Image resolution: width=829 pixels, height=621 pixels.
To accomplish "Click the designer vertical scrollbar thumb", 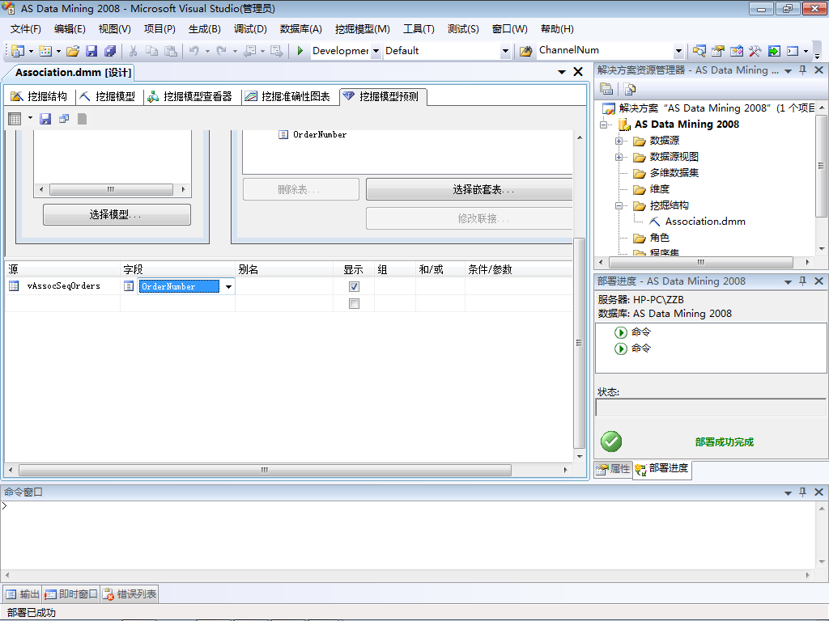I will pyautogui.click(x=580, y=343).
